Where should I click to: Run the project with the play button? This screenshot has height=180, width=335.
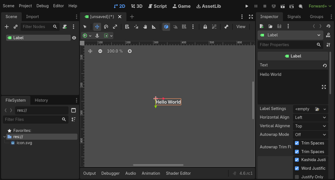[246, 6]
